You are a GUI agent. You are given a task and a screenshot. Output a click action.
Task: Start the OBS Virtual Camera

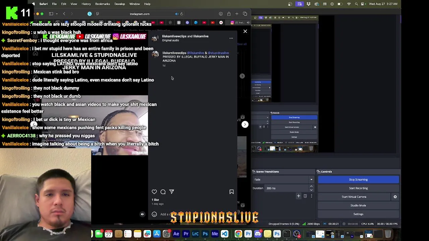[354, 197]
